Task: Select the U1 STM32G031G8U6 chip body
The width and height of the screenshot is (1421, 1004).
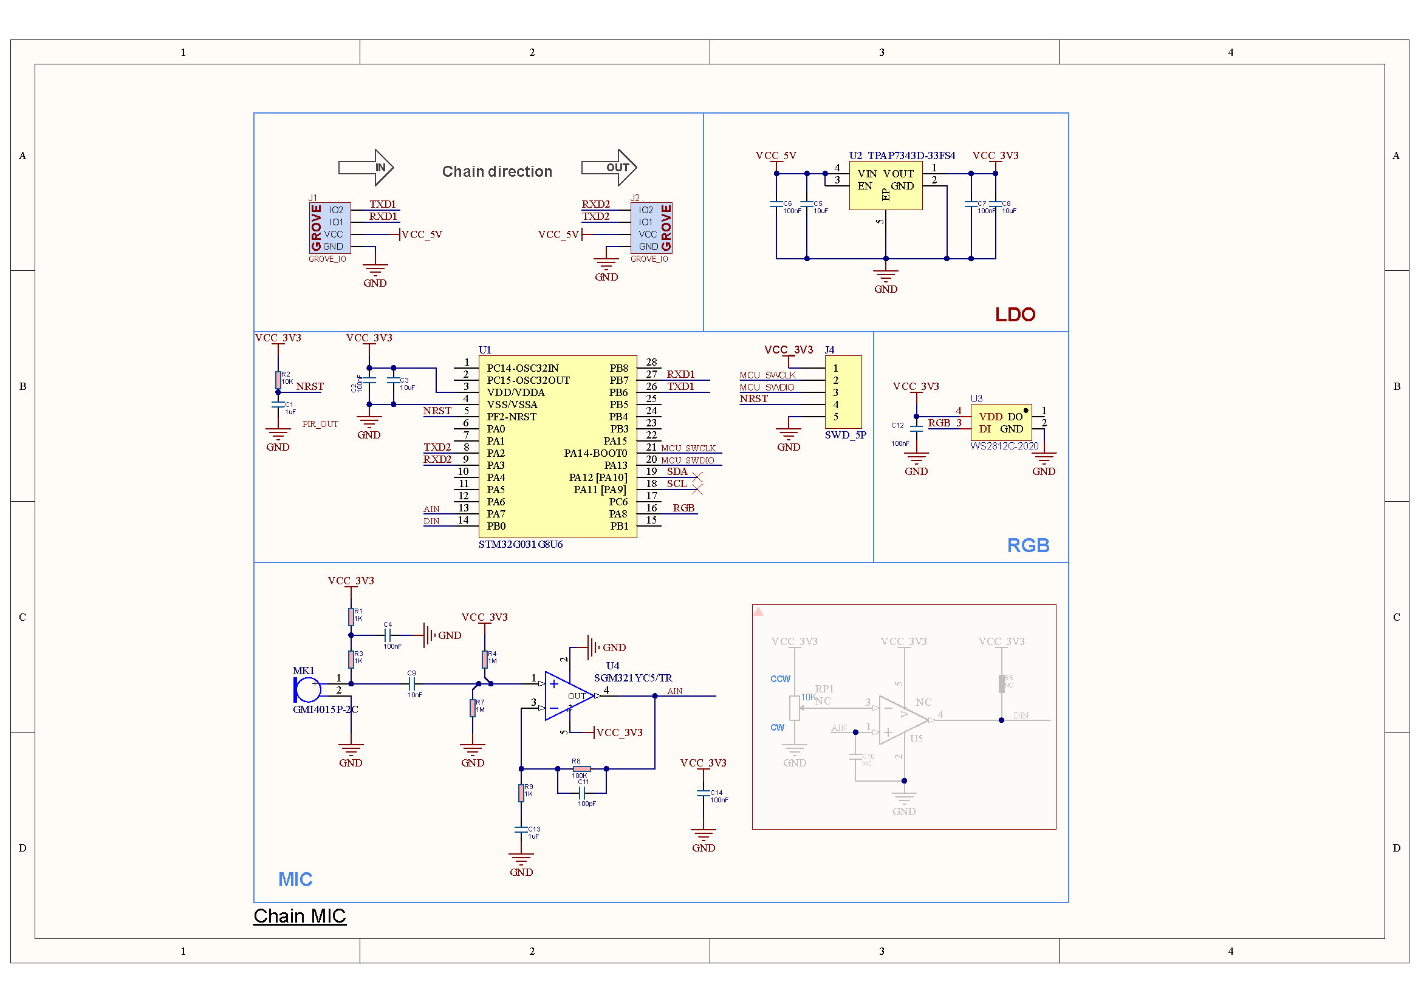Action: click(558, 446)
